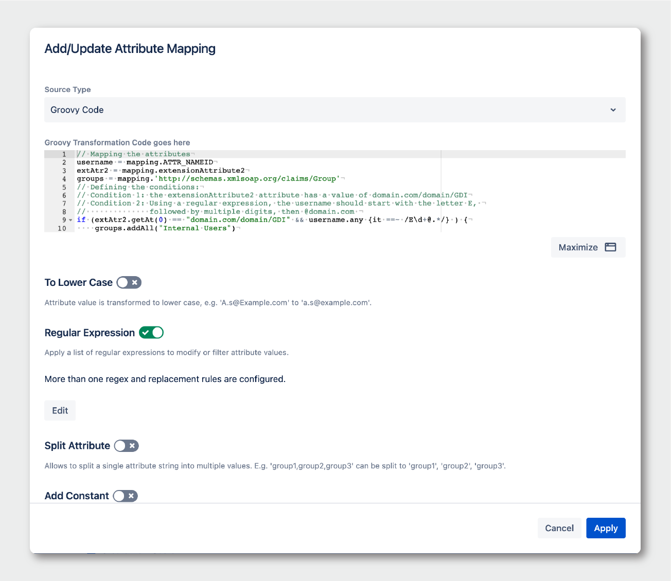Click the 'Allows to split a single attribute' description

point(275,466)
